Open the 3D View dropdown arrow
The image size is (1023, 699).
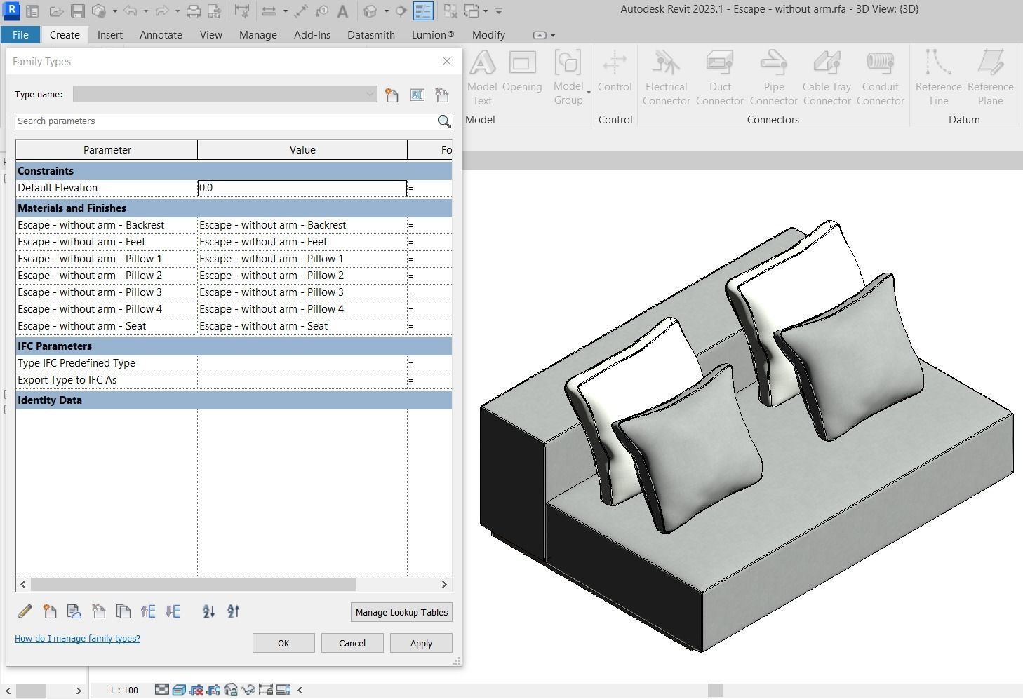[386, 11]
